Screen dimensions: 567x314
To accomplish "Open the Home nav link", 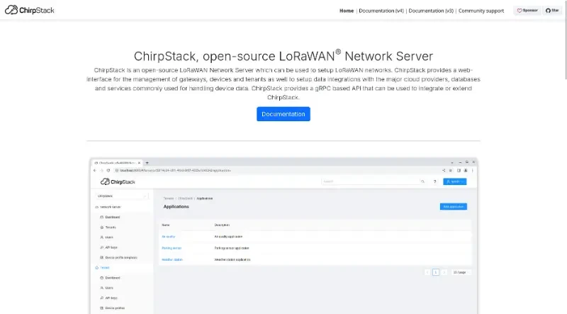I will (347, 11).
